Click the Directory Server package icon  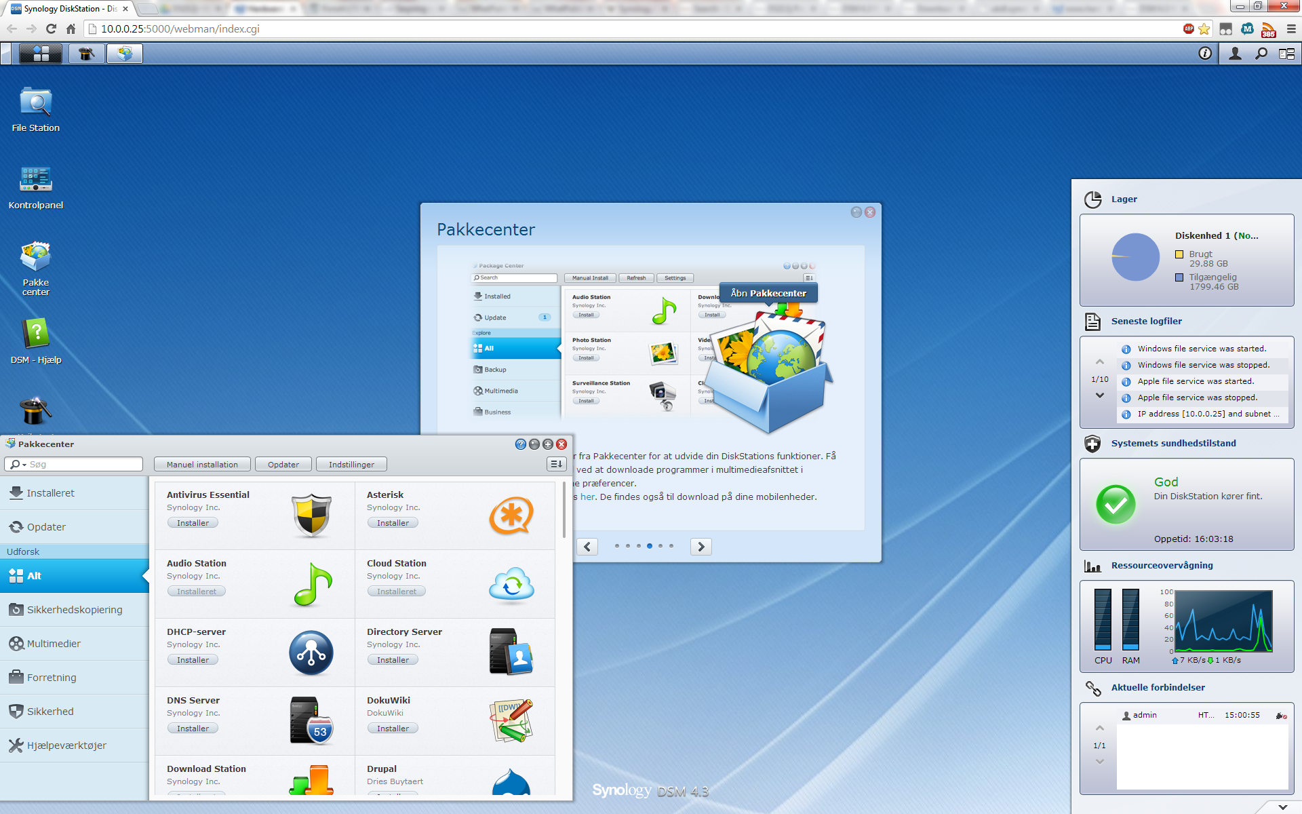(511, 651)
